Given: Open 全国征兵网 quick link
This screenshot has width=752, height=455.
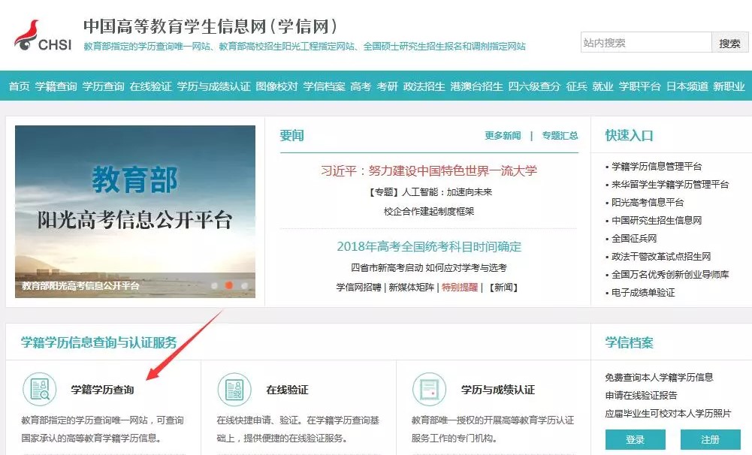Looking at the screenshot, I should (634, 238).
